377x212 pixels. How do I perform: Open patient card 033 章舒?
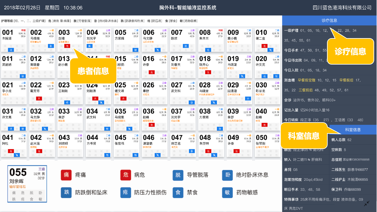click(x=70, y=119)
